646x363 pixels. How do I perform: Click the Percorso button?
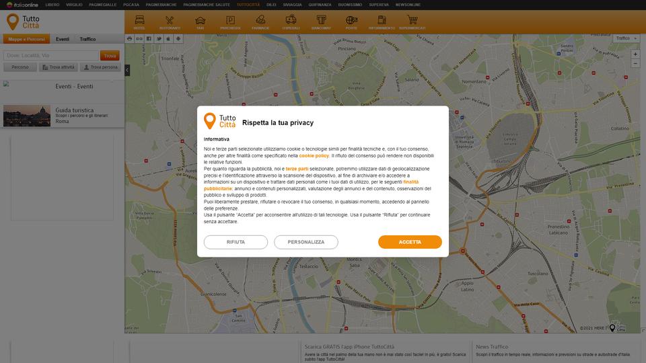[20, 67]
